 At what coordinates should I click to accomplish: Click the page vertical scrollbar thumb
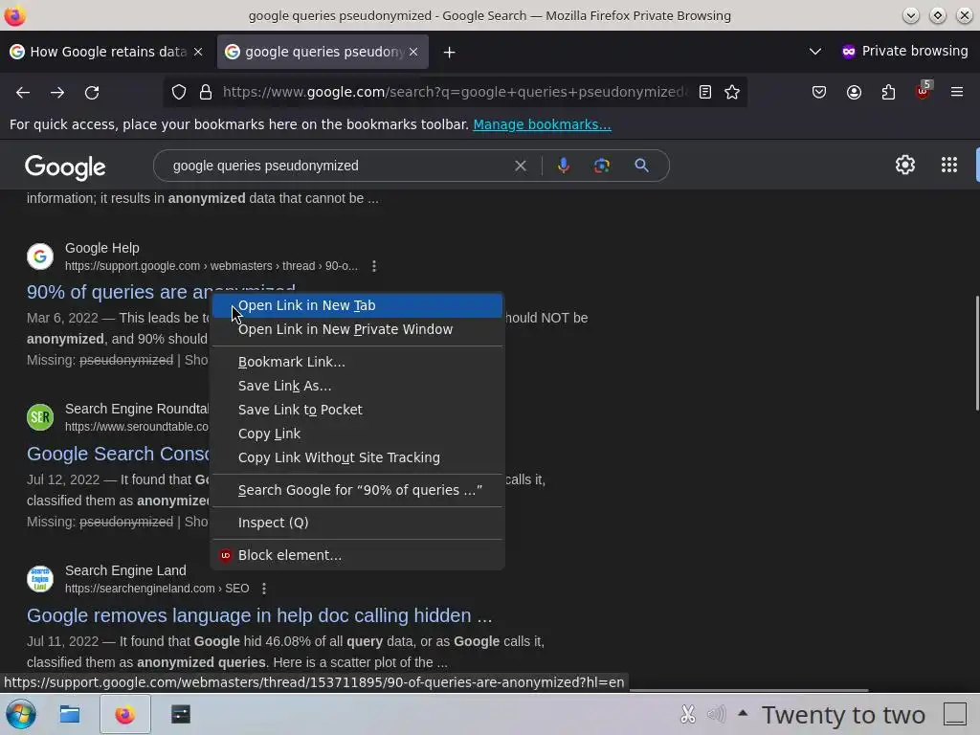(976, 352)
